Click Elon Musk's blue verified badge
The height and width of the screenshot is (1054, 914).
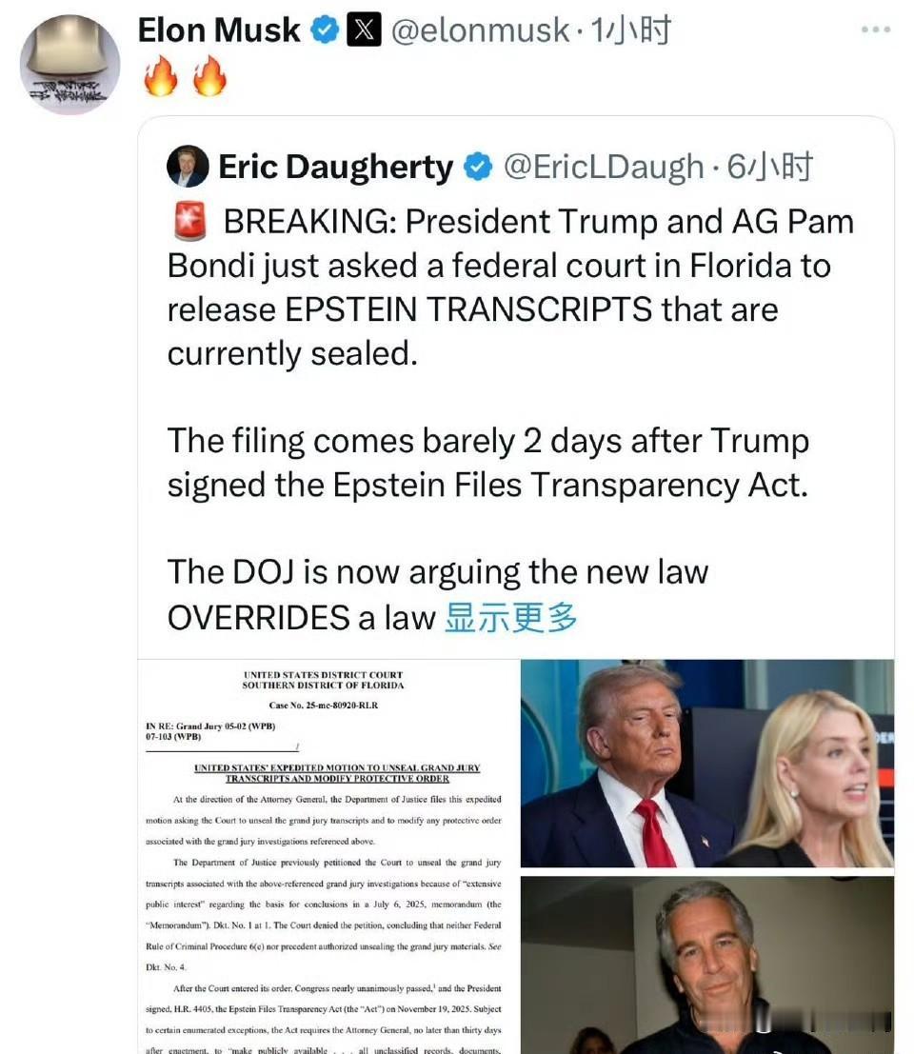[326, 30]
